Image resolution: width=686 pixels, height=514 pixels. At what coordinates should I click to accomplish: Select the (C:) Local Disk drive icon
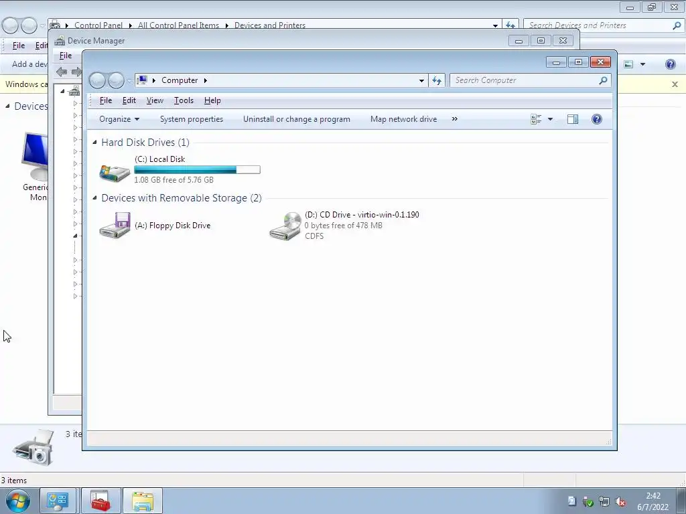tap(115, 172)
